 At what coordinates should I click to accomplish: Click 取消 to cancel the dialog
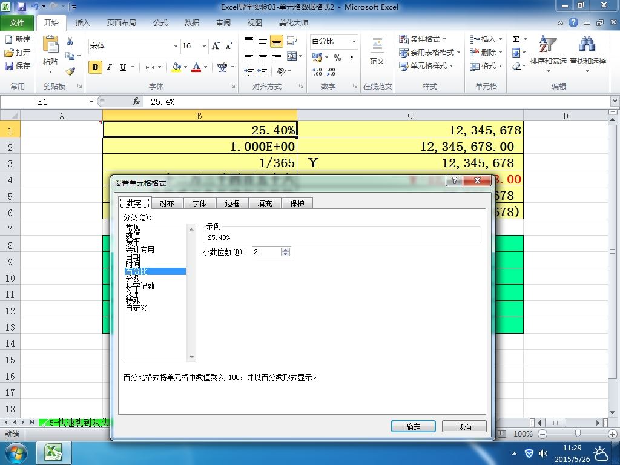(464, 427)
